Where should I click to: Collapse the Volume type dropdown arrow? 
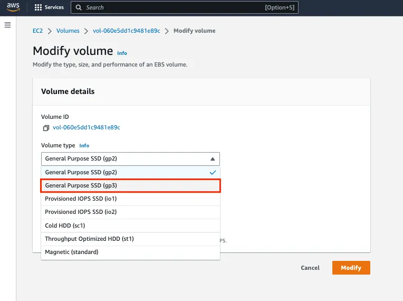pos(213,159)
